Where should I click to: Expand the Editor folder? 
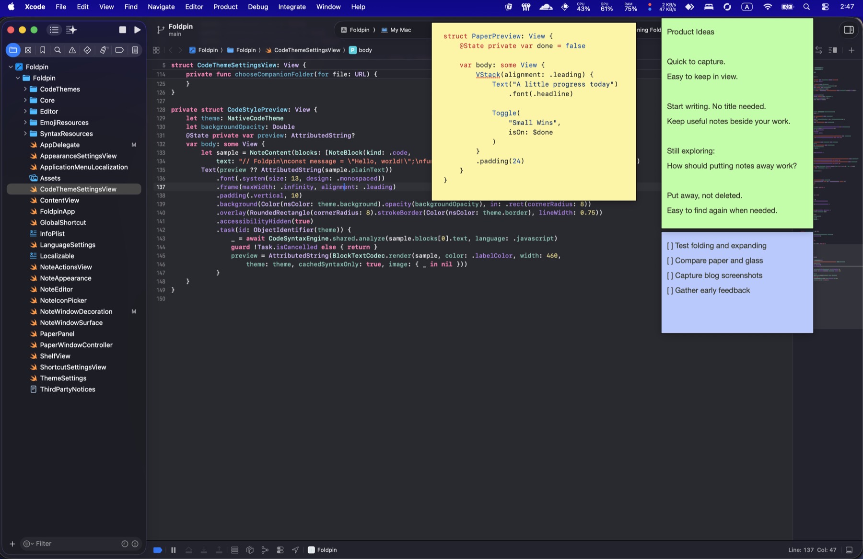[25, 111]
